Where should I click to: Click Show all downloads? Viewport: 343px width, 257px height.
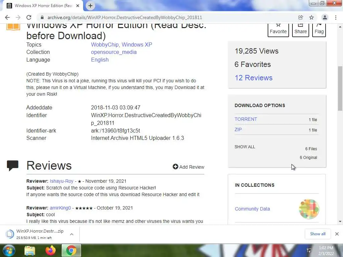[x=318, y=234]
